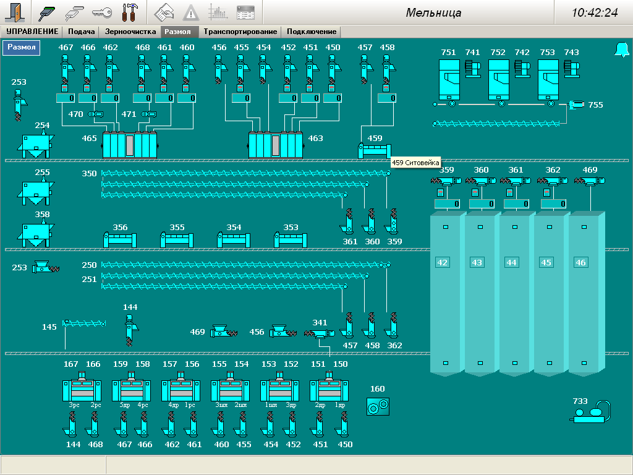This screenshot has height=475, width=633.
Task: Click the key login icon
Action: (102, 12)
